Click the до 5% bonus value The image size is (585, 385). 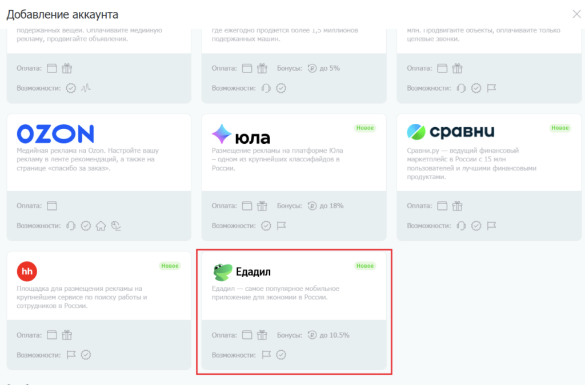(330, 68)
